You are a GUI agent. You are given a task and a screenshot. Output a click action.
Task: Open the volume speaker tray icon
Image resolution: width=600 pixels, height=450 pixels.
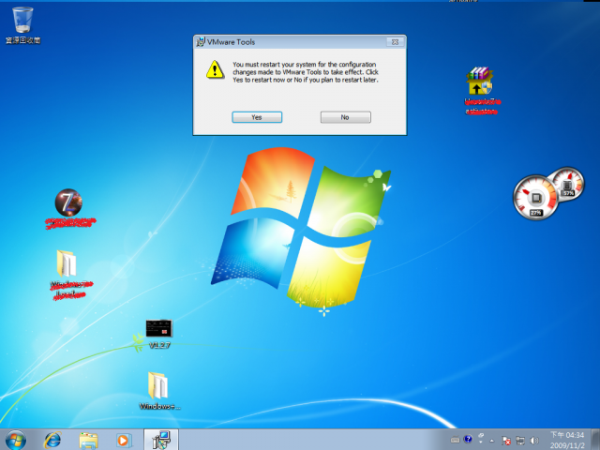[534, 441]
